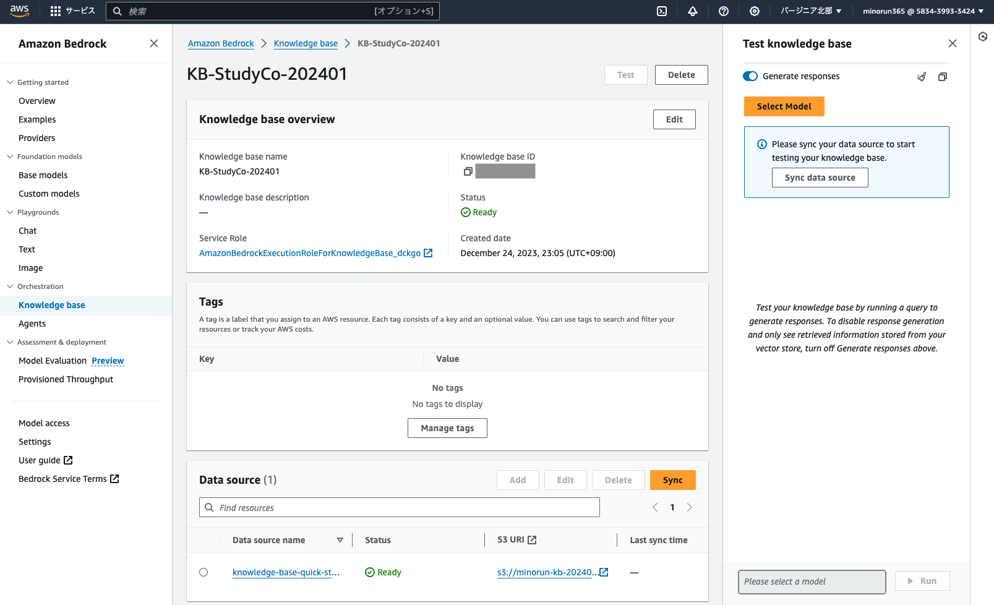Open the S3 URI external link icon
Viewport: 994px width, 605px height.
604,572
